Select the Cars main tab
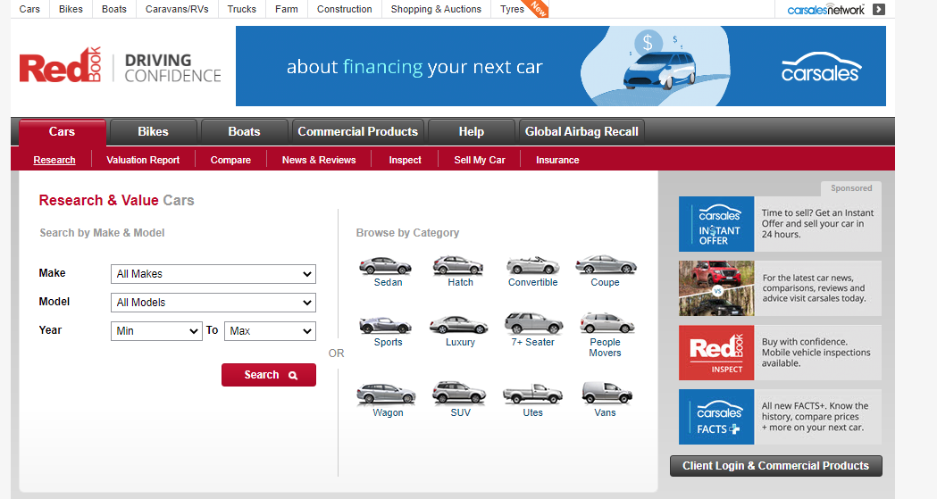The width and height of the screenshot is (937, 499). (x=63, y=132)
